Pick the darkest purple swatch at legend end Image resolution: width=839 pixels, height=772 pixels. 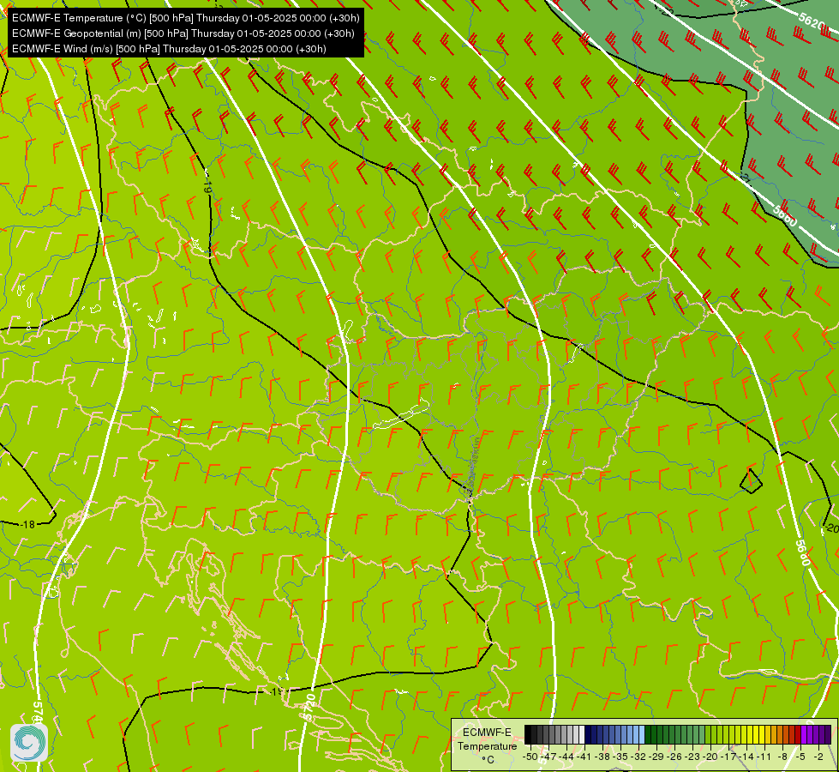(828, 734)
